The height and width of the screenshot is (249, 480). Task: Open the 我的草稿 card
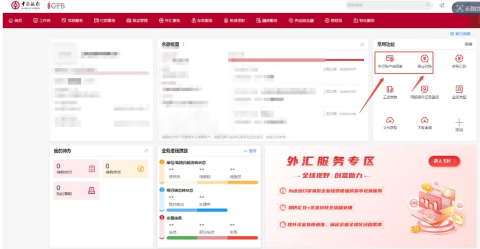point(76,191)
